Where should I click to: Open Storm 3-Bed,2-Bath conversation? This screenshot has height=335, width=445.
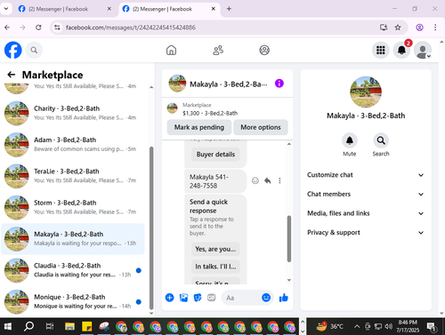pos(73,207)
